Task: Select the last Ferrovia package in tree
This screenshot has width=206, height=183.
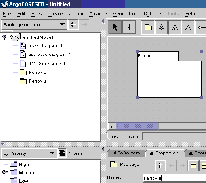Action: (x=38, y=81)
